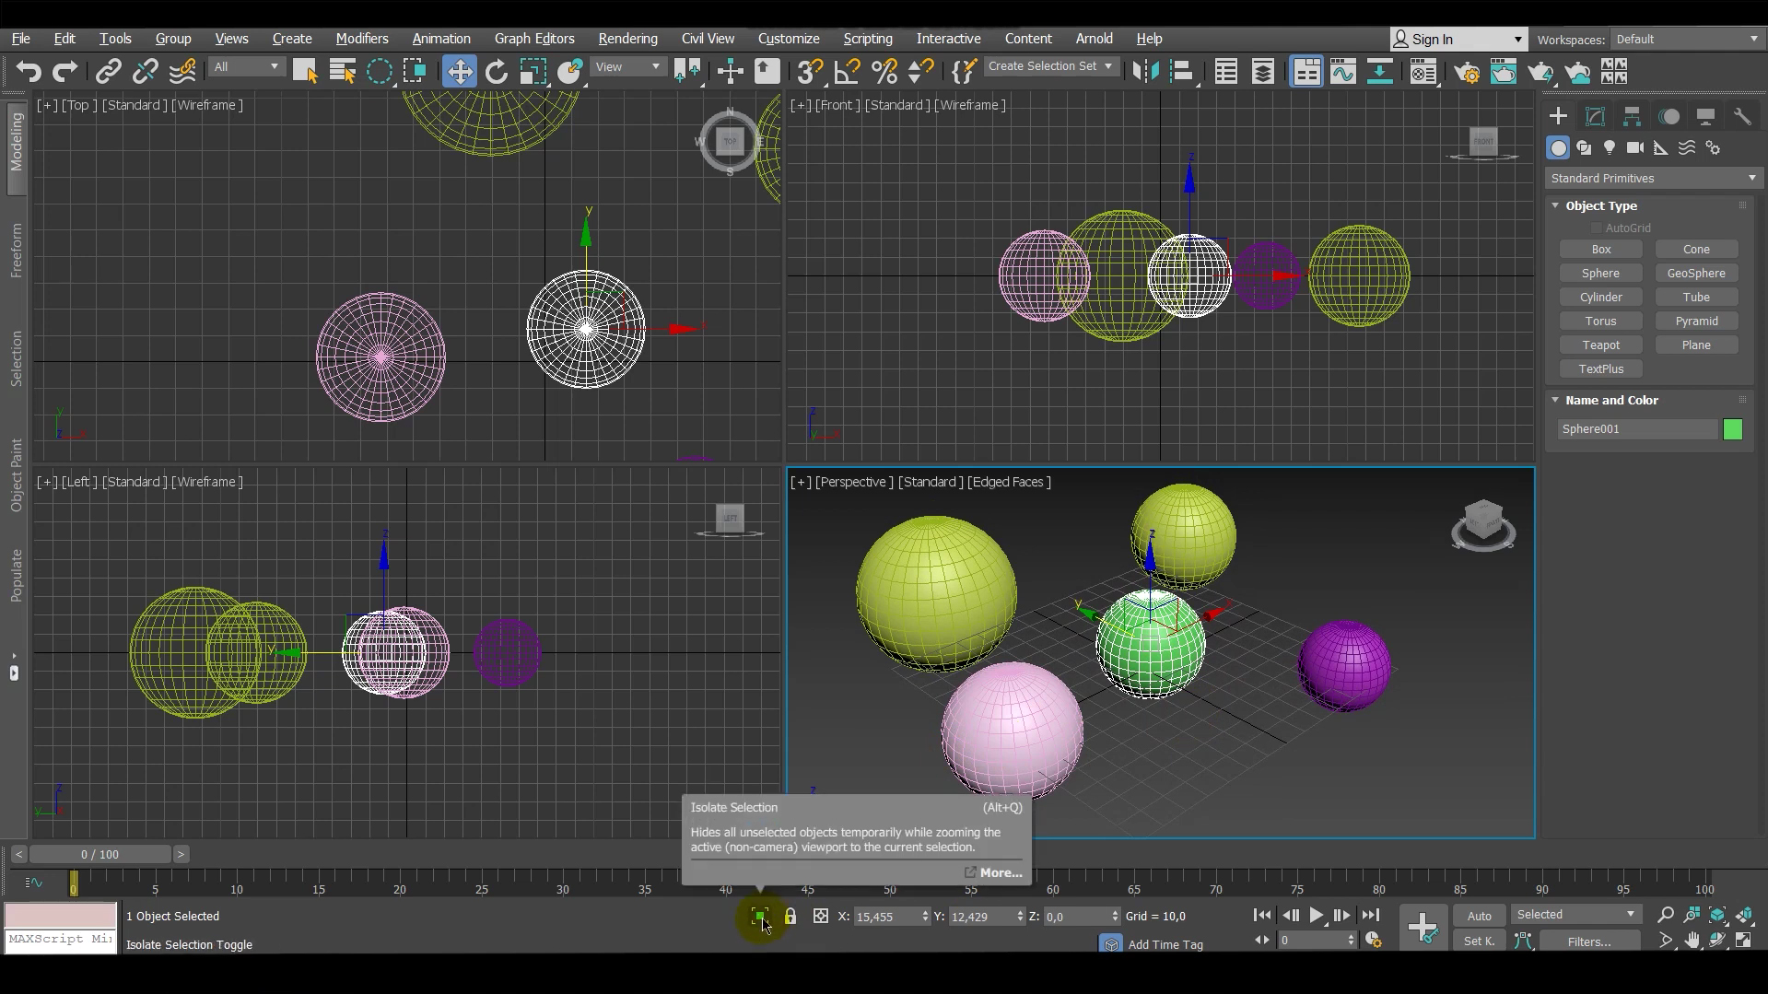Activate the Select and Move tool

point(459,72)
